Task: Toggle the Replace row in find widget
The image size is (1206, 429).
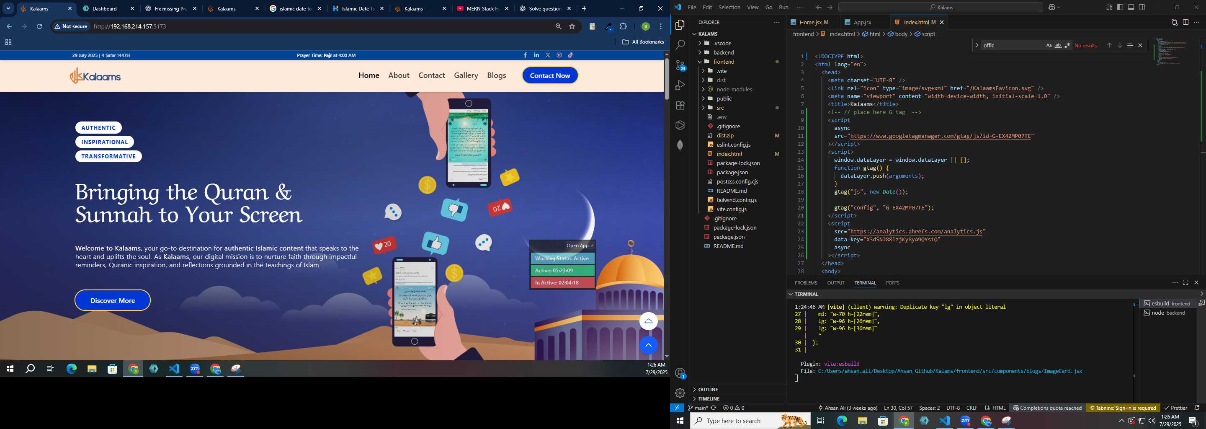Action: (x=977, y=45)
